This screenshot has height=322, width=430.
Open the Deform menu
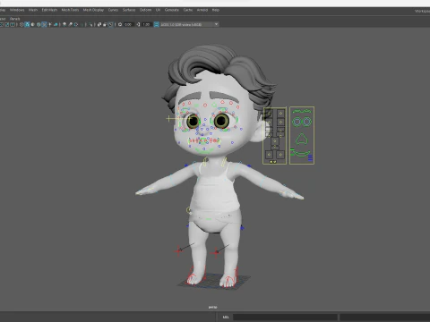[x=145, y=10]
